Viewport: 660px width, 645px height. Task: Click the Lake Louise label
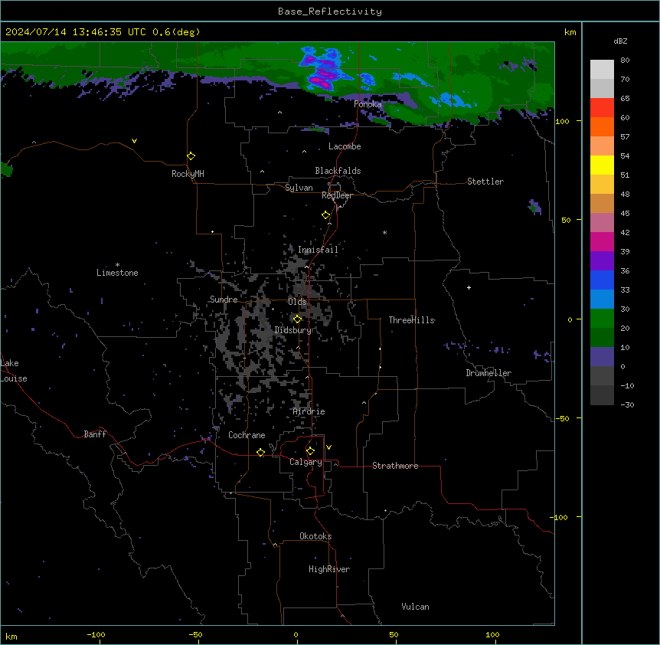click(x=14, y=371)
